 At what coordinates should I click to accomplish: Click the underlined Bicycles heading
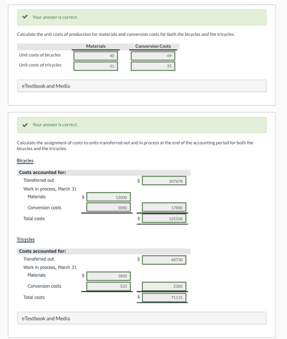pos(25,161)
